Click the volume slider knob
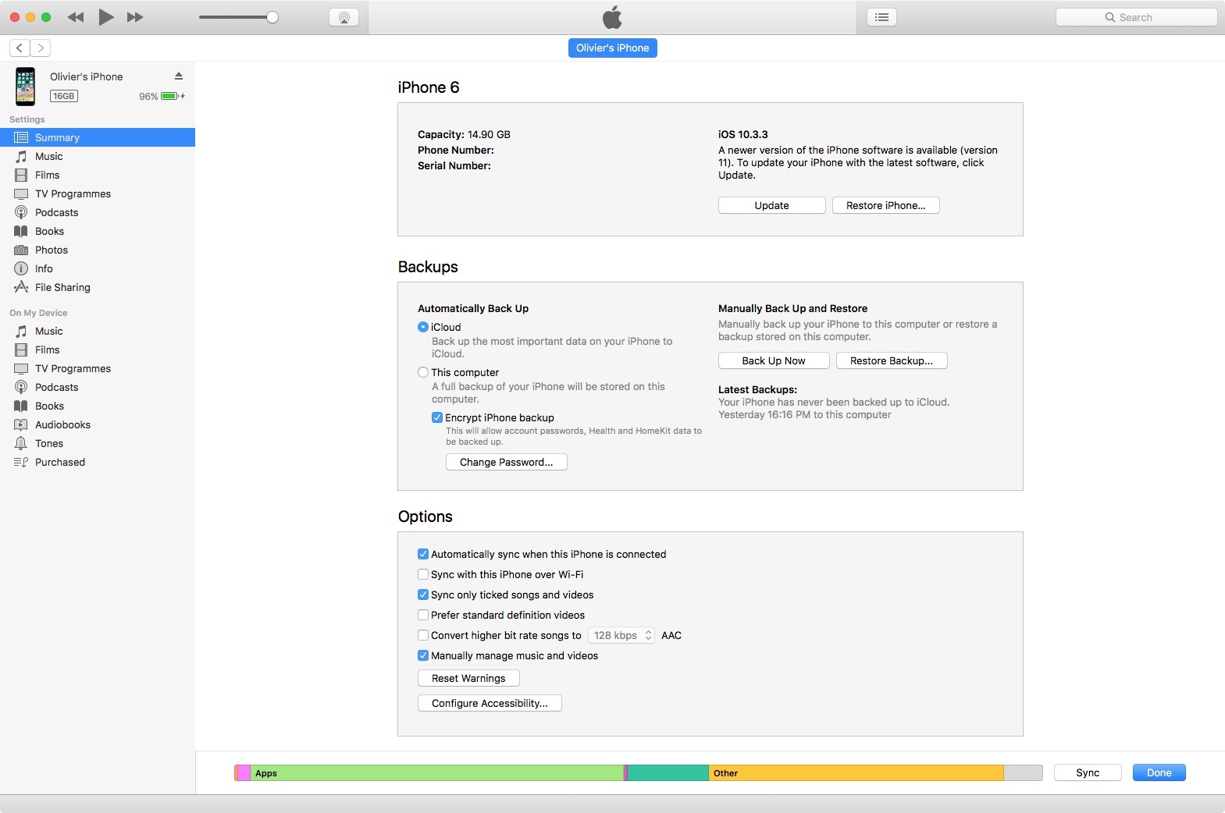 tap(272, 17)
